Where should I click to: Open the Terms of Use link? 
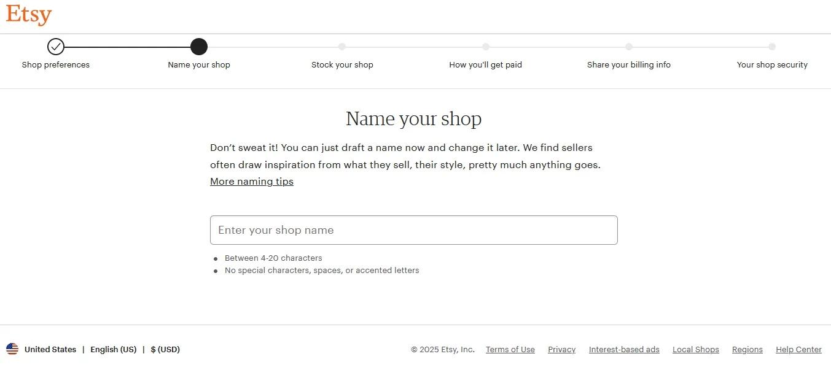tap(510, 350)
